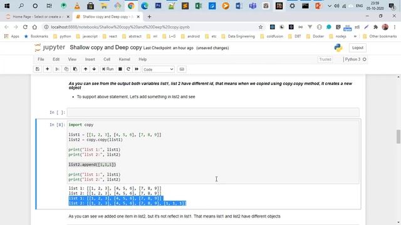
Task: Cut selected cells with scissors icon
Action: click(57, 69)
